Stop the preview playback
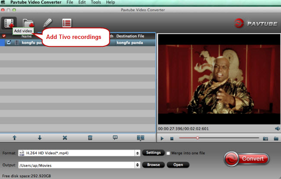The image size is (281, 179). (x=172, y=138)
